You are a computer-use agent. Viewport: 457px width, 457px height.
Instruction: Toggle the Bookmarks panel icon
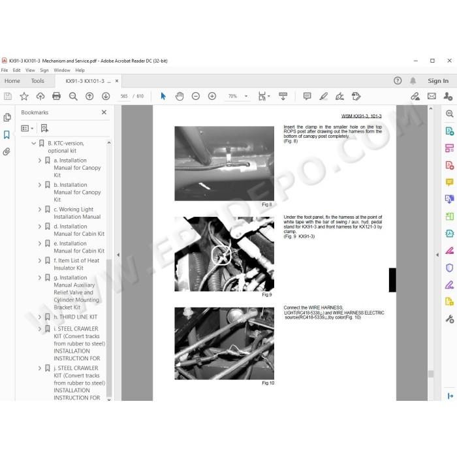[x=7, y=134]
